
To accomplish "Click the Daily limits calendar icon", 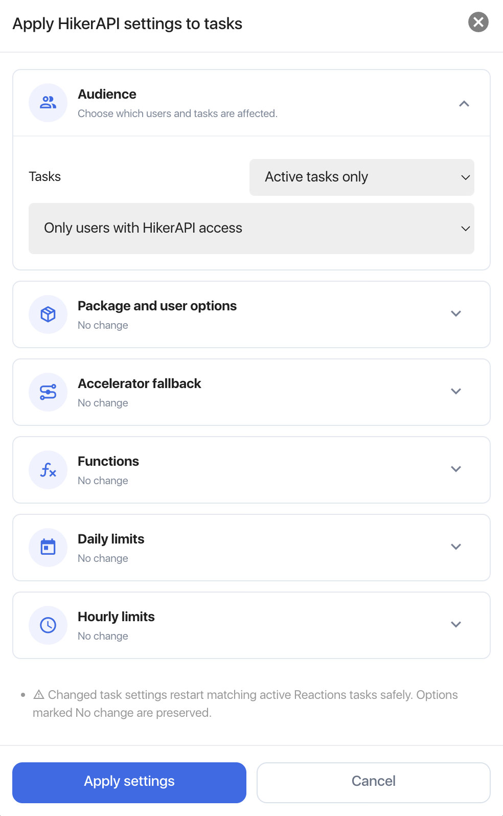I will pos(48,547).
